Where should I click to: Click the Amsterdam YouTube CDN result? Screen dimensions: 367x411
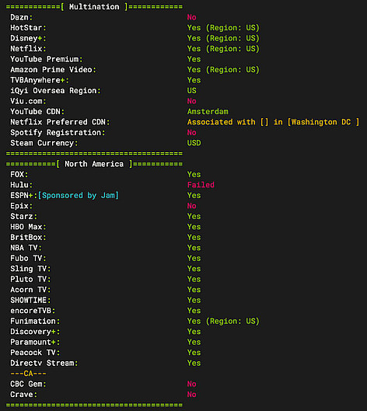click(x=208, y=112)
